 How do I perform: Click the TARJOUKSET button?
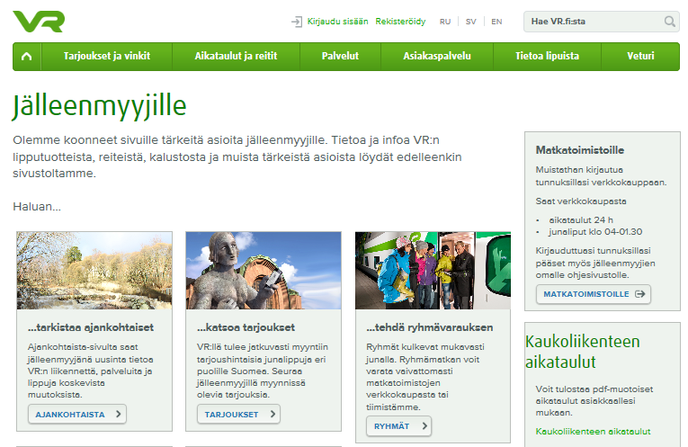click(x=238, y=414)
